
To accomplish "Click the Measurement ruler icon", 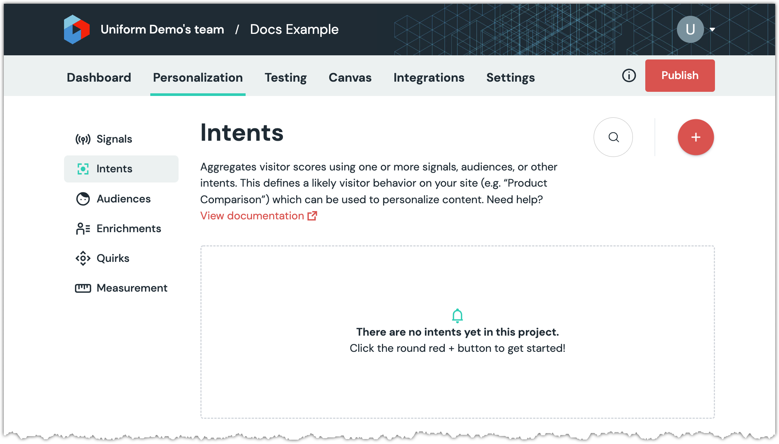I will click(x=83, y=288).
